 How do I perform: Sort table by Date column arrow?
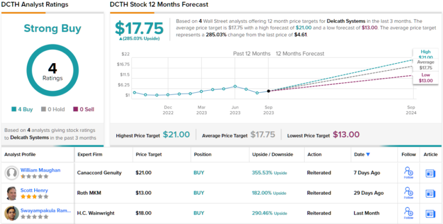point(368,154)
